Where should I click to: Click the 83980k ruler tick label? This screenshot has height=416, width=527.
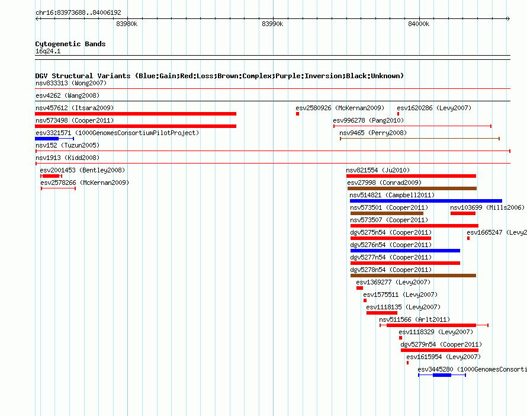[127, 24]
